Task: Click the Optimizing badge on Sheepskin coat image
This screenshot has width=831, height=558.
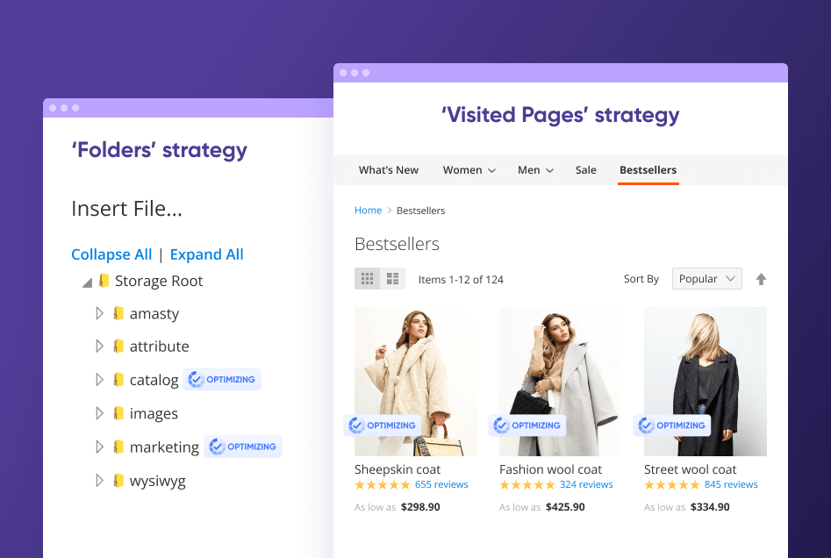Action: tap(383, 426)
